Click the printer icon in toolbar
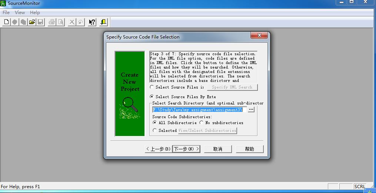The height and width of the screenshot is (193, 376). click(52, 22)
